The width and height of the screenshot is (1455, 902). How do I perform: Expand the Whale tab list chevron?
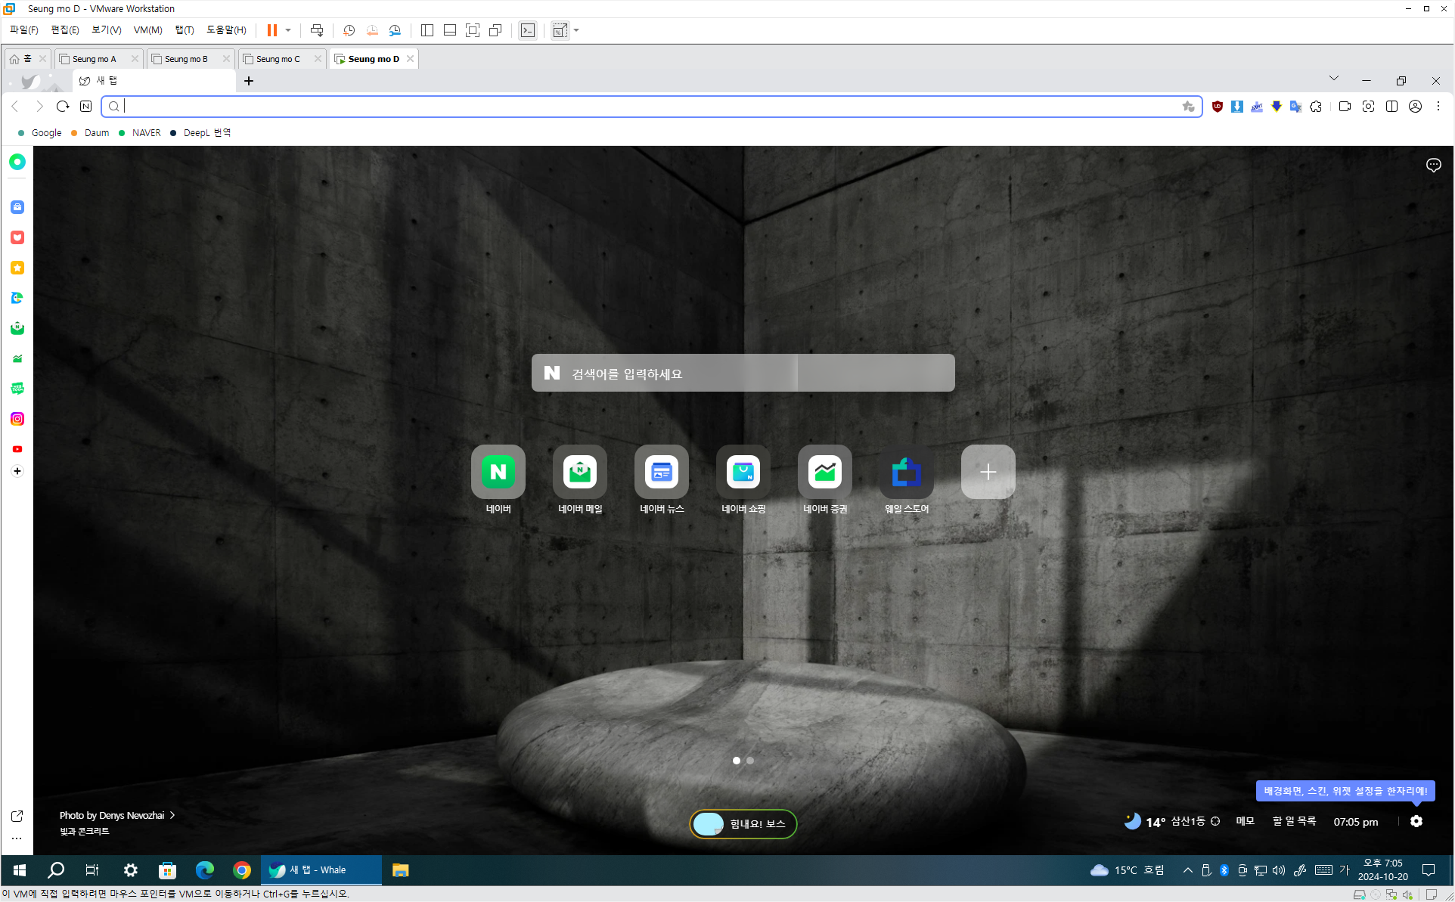pos(1334,79)
